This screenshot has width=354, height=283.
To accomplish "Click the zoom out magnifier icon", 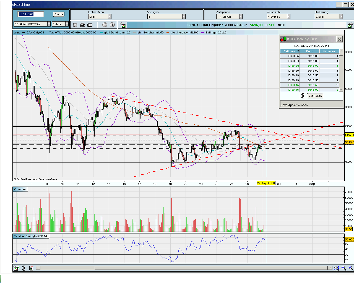I will click(344, 268).
